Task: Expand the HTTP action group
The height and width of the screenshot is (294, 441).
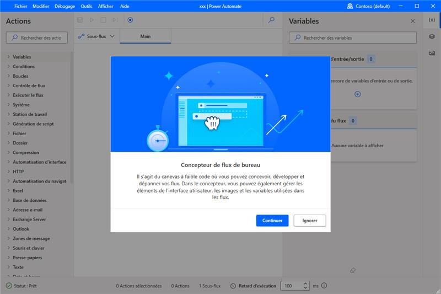Action: [x=36, y=172]
